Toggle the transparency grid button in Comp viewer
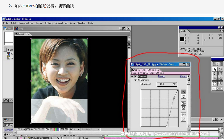 tap(66, 129)
